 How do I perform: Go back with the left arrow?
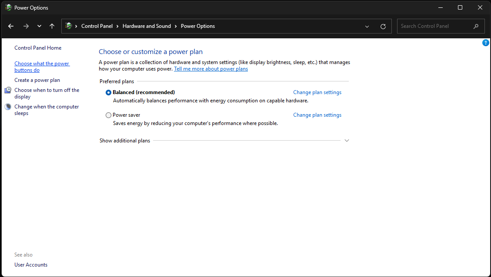pyautogui.click(x=11, y=27)
